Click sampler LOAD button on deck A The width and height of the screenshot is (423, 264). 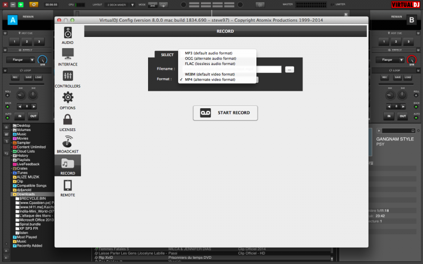click(38, 77)
